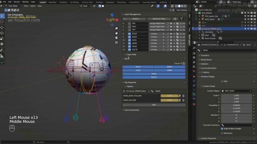
Task: Open the filter funnel in Layer Management
Action: tap(182, 19)
